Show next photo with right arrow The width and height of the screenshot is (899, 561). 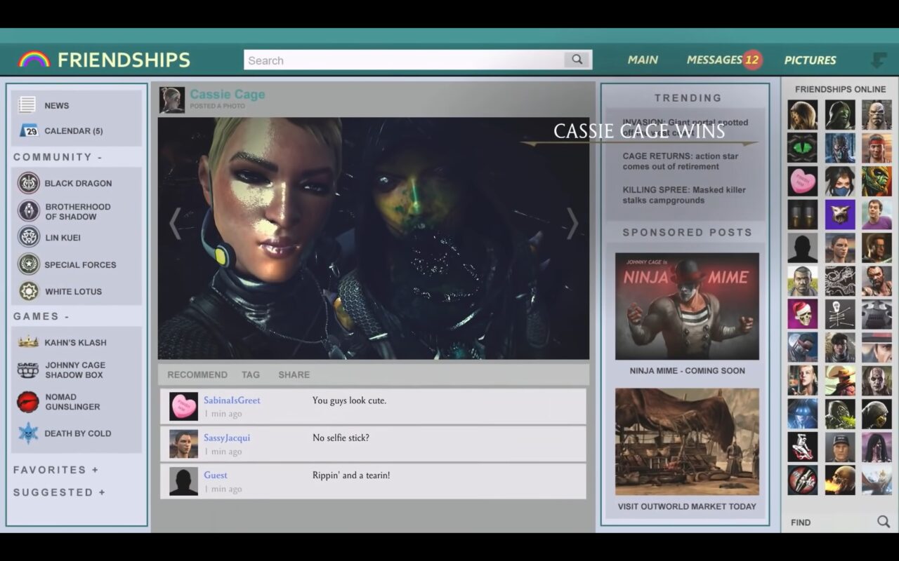[572, 224]
